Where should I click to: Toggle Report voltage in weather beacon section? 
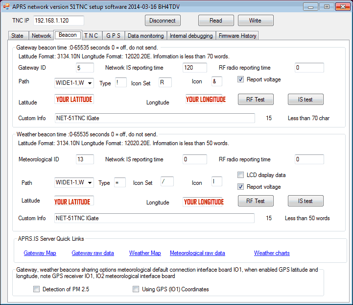point(241,187)
